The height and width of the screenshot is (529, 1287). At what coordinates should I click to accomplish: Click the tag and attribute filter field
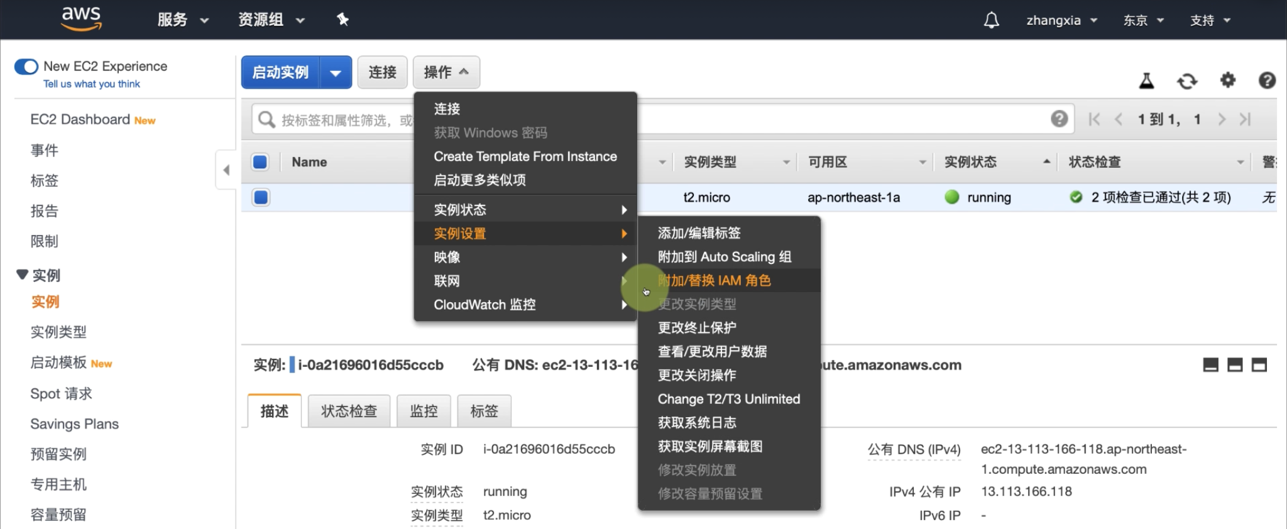(663, 119)
